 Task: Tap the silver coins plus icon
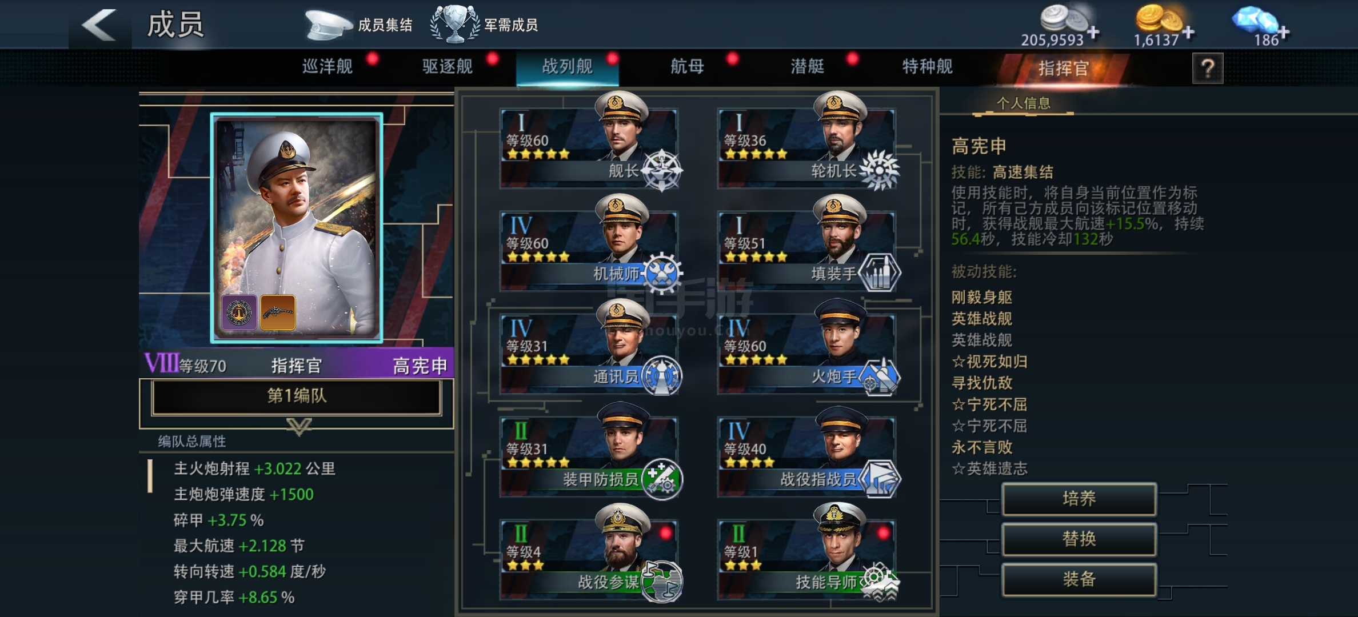pyautogui.click(x=1093, y=33)
